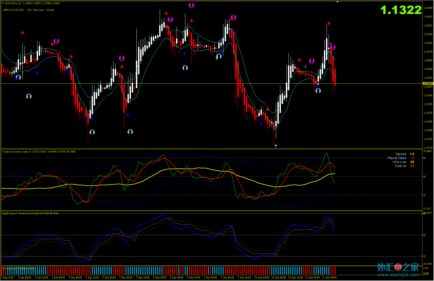Click the leftmost red down-arrow signal
The width and height of the screenshot is (434, 281).
point(23,32)
